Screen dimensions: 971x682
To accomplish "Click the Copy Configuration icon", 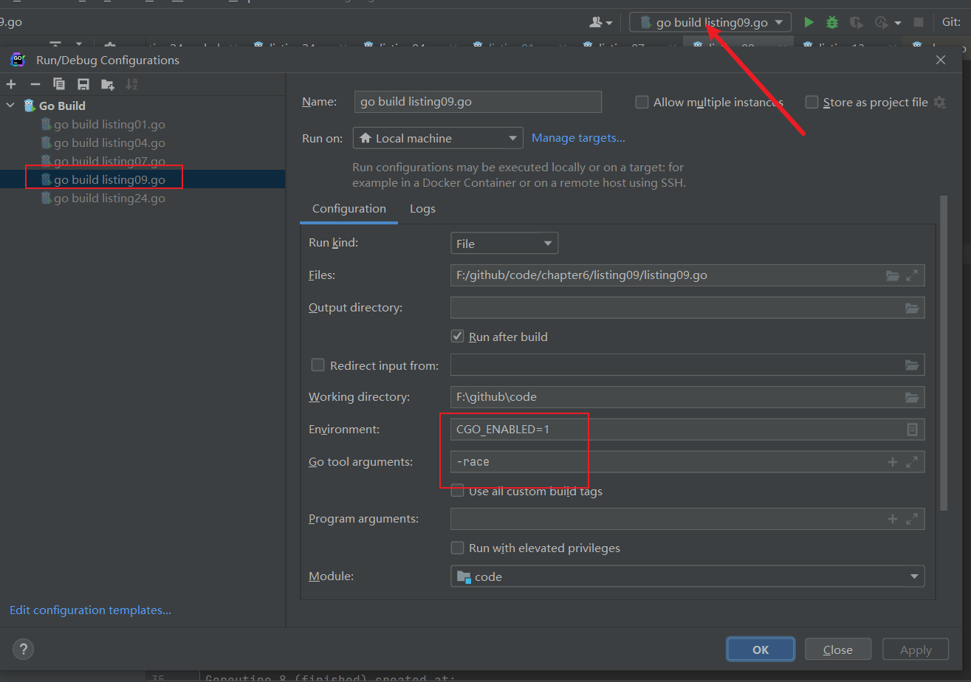I will coord(59,84).
